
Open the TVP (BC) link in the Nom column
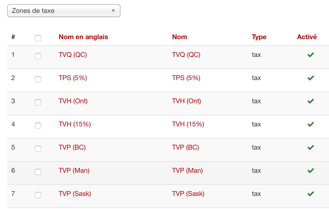click(x=185, y=147)
